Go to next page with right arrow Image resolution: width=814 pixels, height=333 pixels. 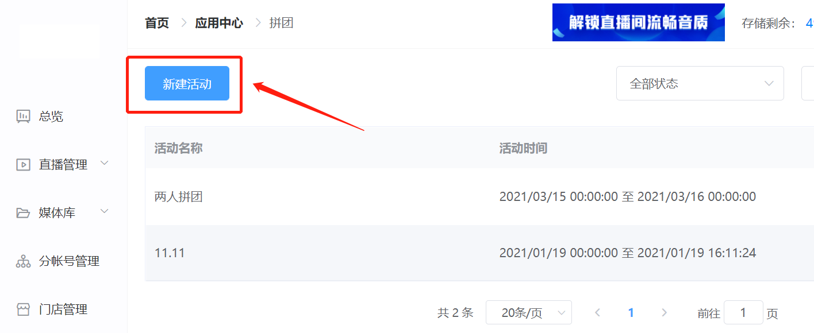click(x=665, y=312)
